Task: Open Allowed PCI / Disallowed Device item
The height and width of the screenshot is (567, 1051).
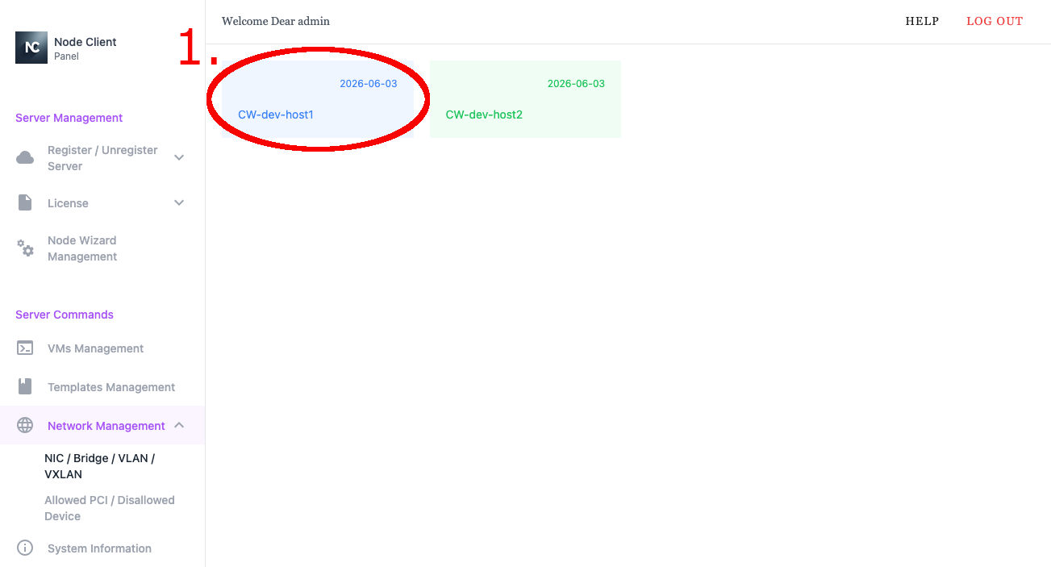Action: [x=109, y=508]
